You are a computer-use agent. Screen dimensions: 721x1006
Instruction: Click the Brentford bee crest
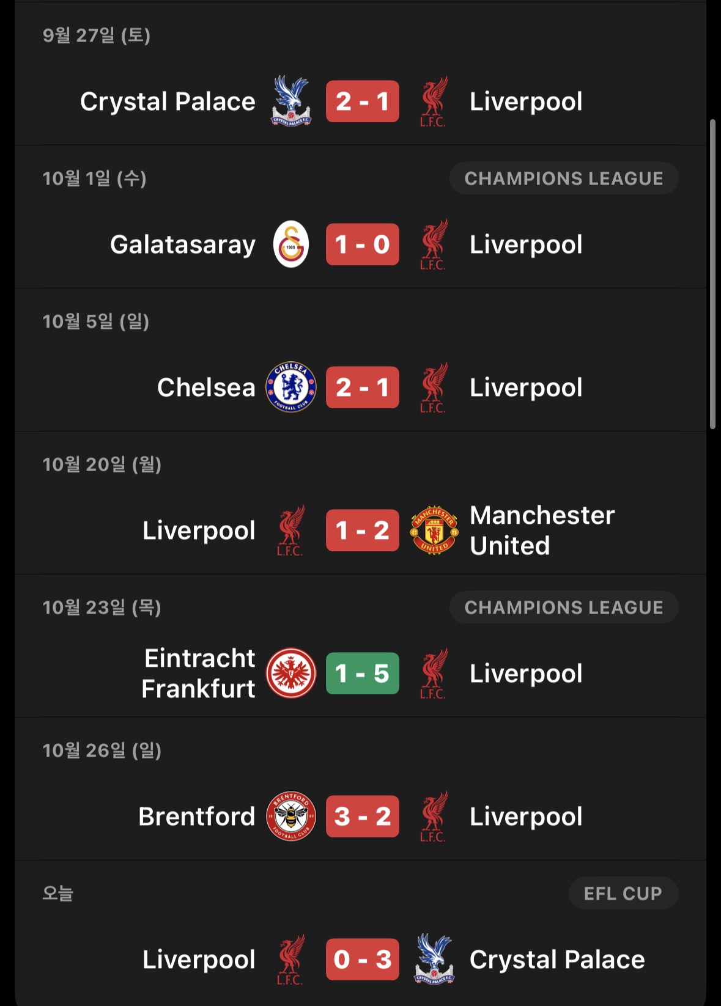point(291,817)
